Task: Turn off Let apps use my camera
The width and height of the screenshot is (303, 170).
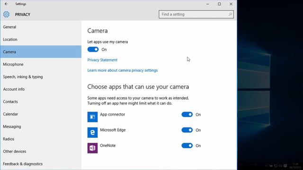Action: coord(93,50)
